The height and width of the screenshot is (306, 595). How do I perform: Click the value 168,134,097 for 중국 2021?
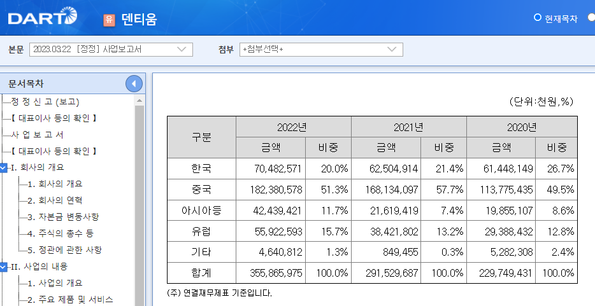tap(392, 190)
